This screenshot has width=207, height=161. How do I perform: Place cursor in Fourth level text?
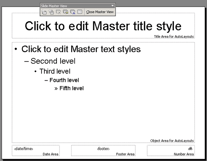pos(64,80)
